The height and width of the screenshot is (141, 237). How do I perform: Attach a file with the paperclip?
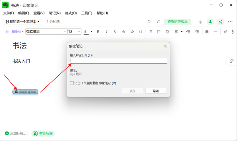click(x=225, y=32)
